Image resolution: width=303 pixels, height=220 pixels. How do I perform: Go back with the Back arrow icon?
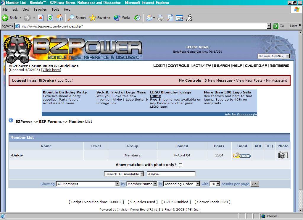pos(5,18)
